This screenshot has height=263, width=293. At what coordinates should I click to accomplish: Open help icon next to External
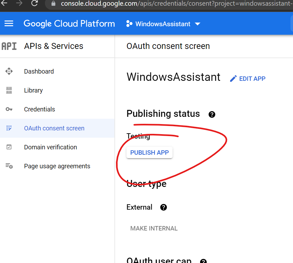tap(163, 207)
